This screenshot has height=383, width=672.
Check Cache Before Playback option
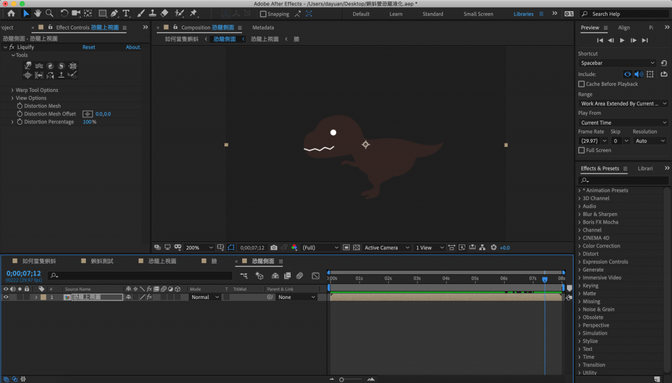click(581, 84)
